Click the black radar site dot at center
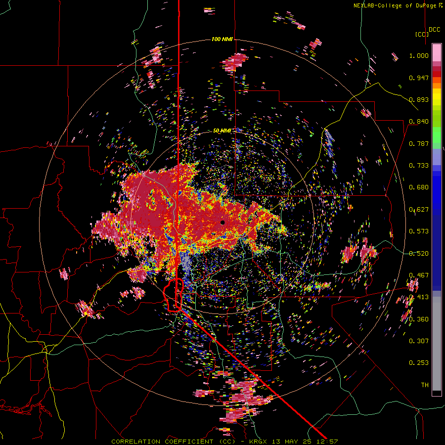The width and height of the screenshot is (445, 445). pyautogui.click(x=222, y=222)
